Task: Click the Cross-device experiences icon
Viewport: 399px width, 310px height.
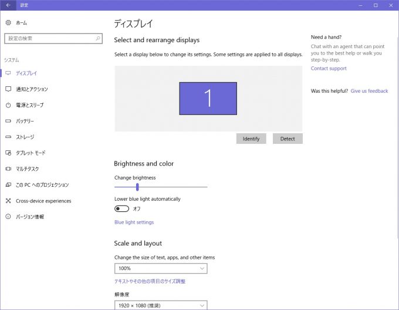Action: click(8, 201)
